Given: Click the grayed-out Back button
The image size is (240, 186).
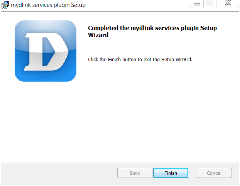Looking at the screenshot, I should [x=135, y=173].
